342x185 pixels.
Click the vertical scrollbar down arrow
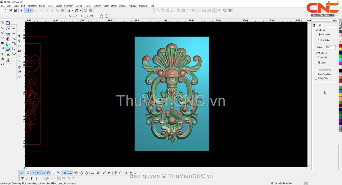point(309,165)
